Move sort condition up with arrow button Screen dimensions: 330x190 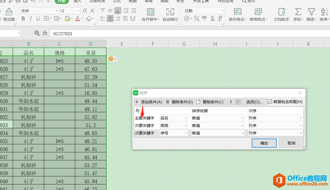pyautogui.click(x=231, y=102)
